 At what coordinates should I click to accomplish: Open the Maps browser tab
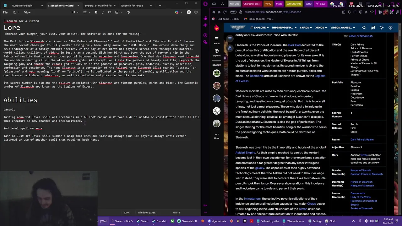pyautogui.click(x=279, y=4)
